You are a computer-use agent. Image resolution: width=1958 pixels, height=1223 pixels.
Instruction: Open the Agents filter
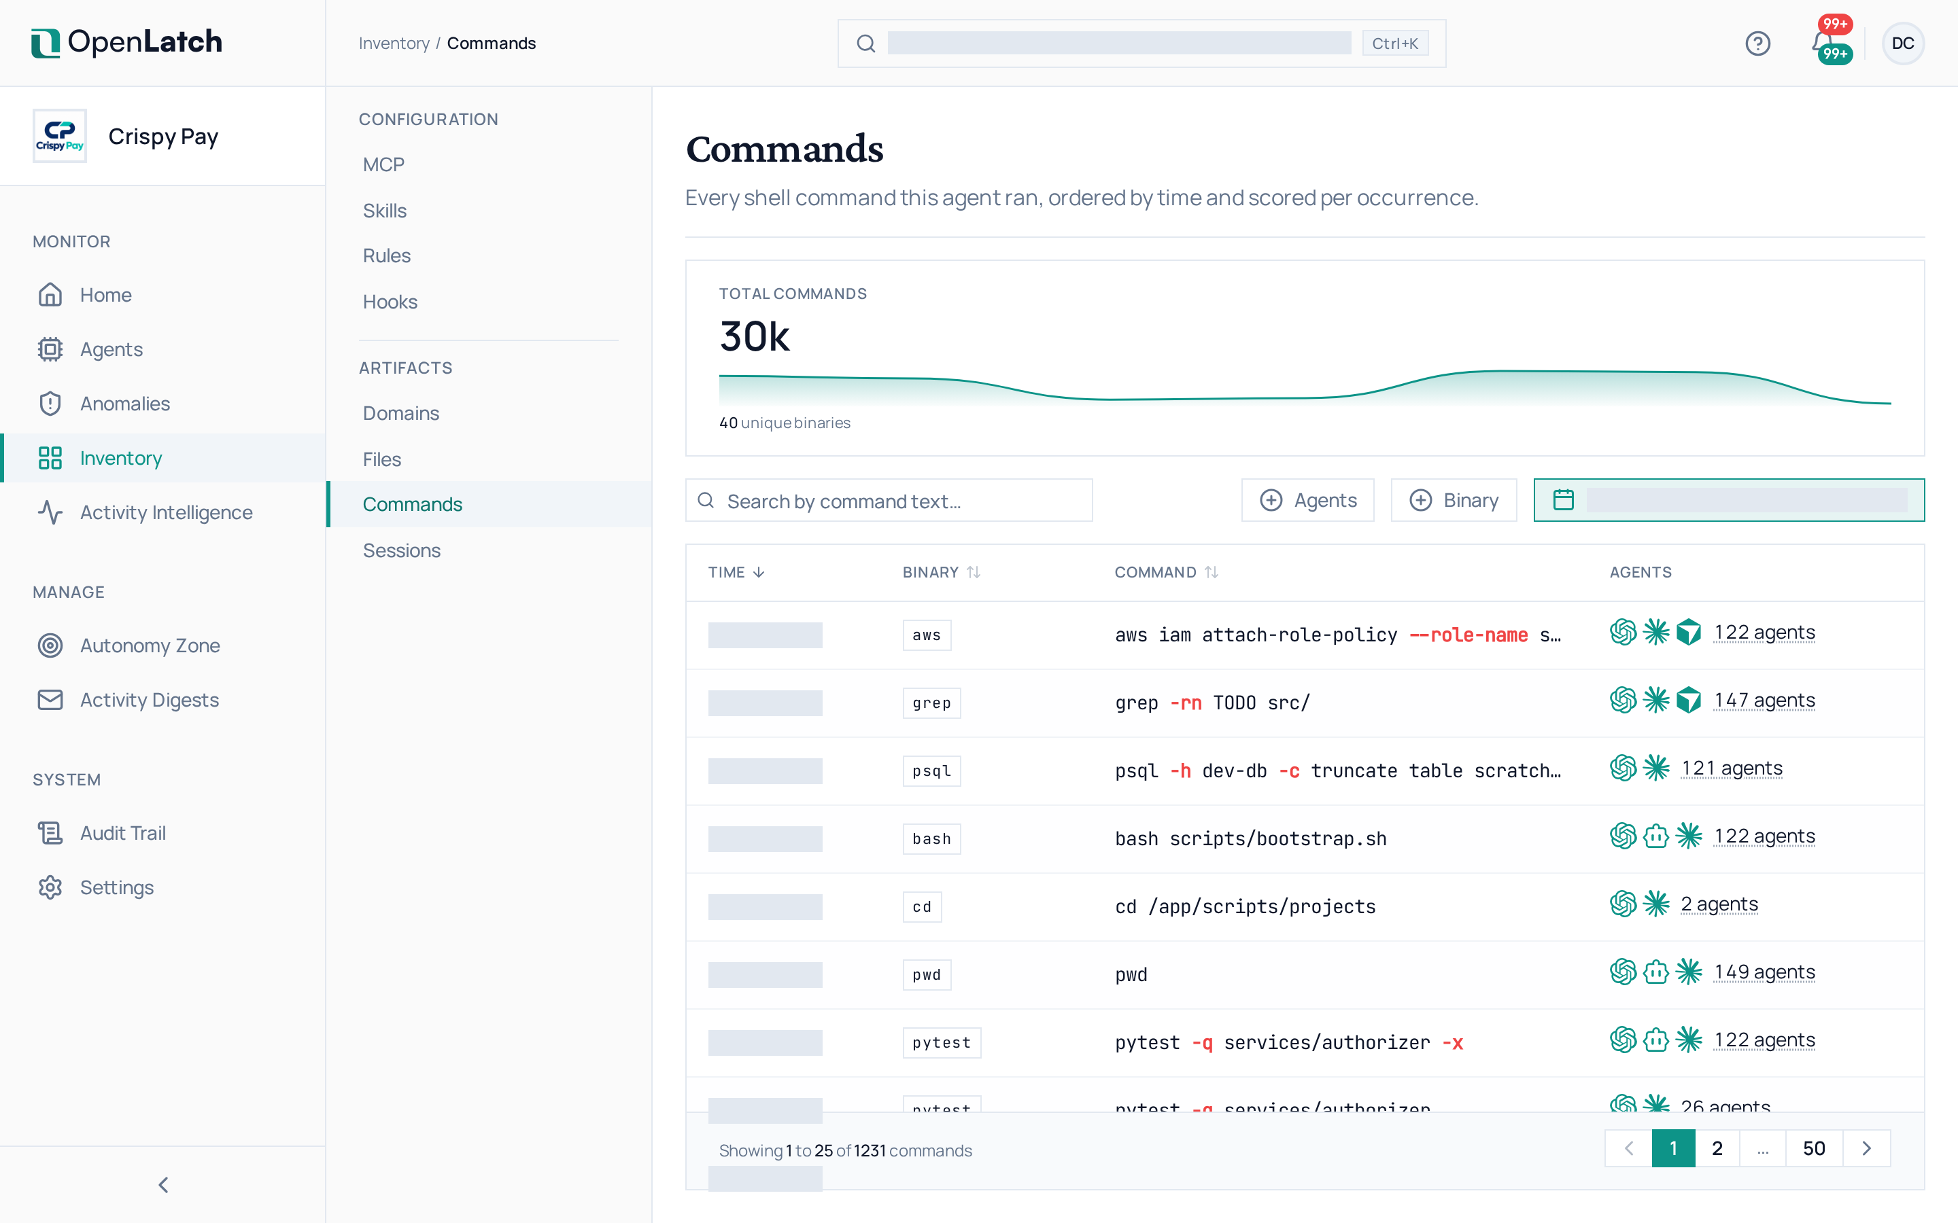click(x=1307, y=500)
